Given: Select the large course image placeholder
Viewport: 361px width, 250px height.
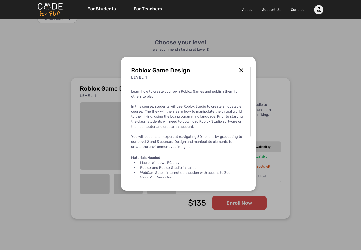Looking at the screenshot, I should tap(101, 136).
